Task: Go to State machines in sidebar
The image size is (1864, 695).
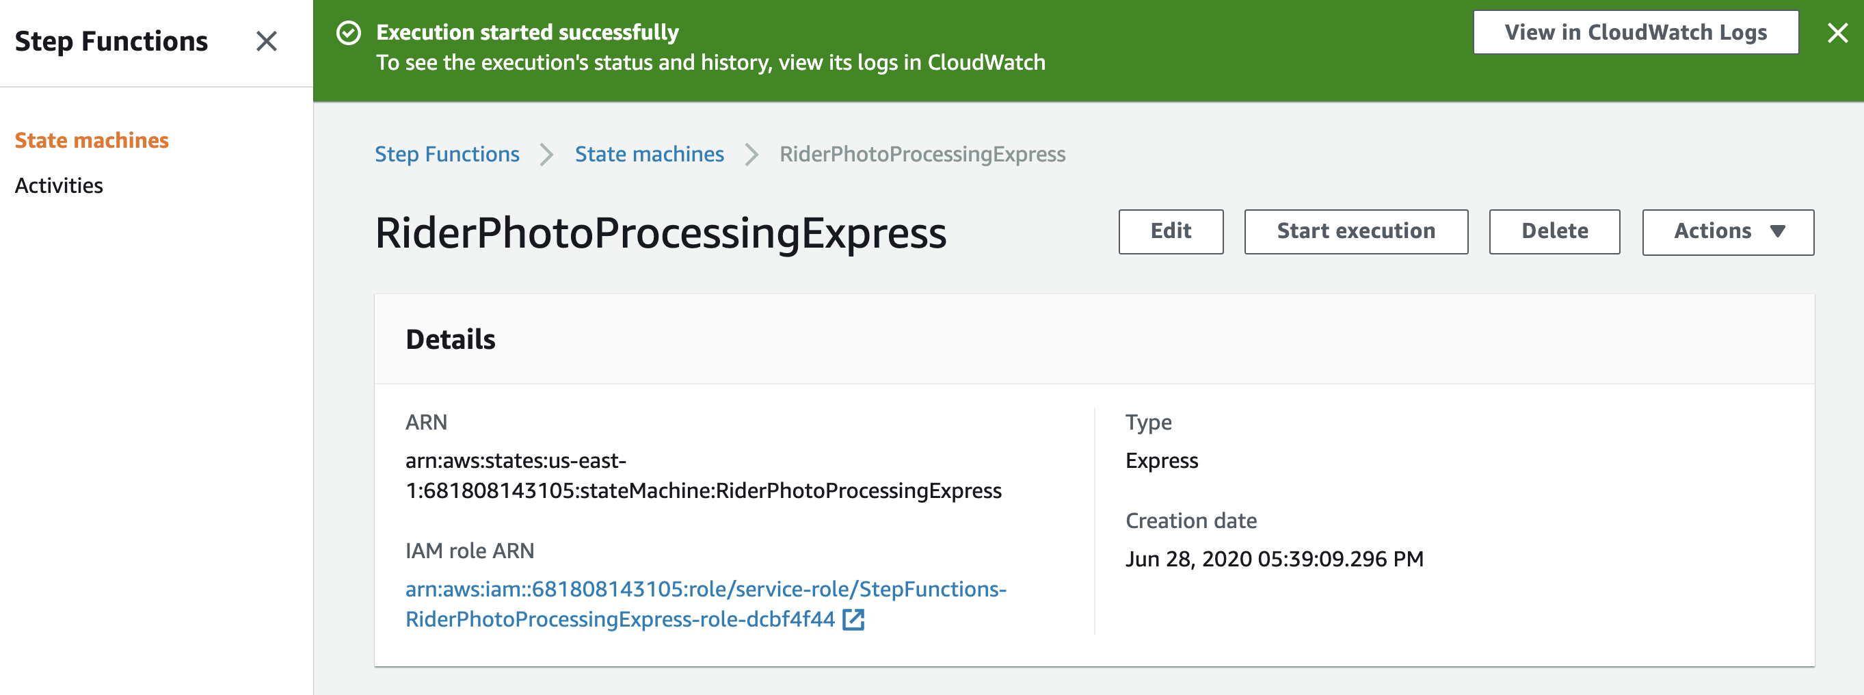Action: coord(92,140)
